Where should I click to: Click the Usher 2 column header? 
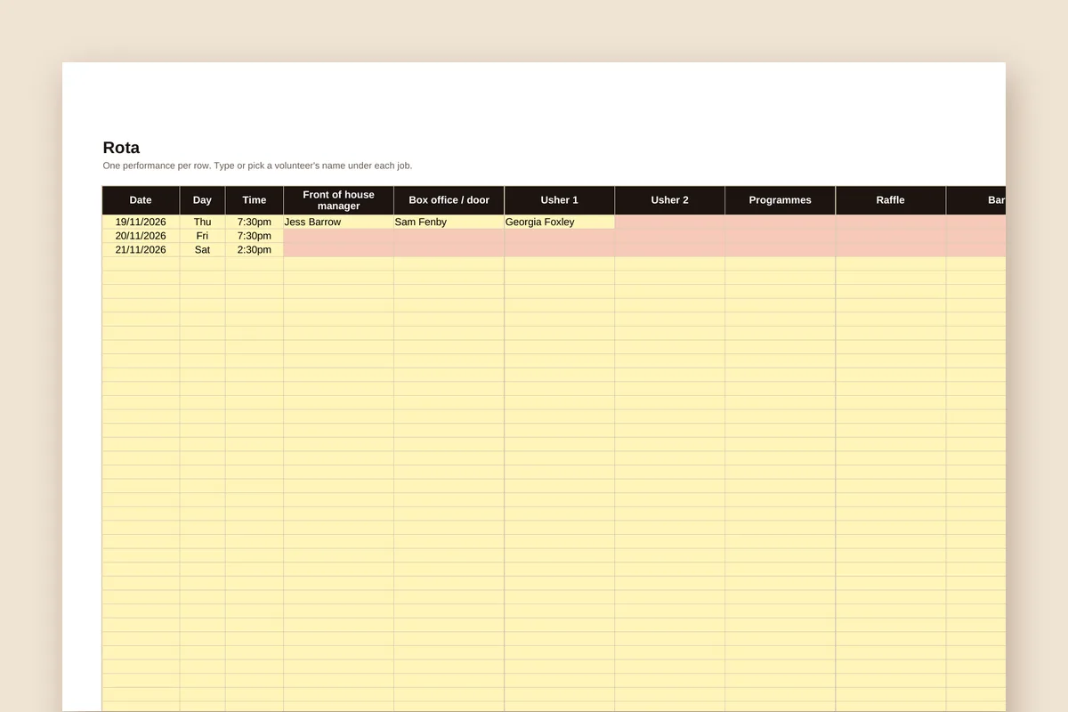tap(669, 200)
